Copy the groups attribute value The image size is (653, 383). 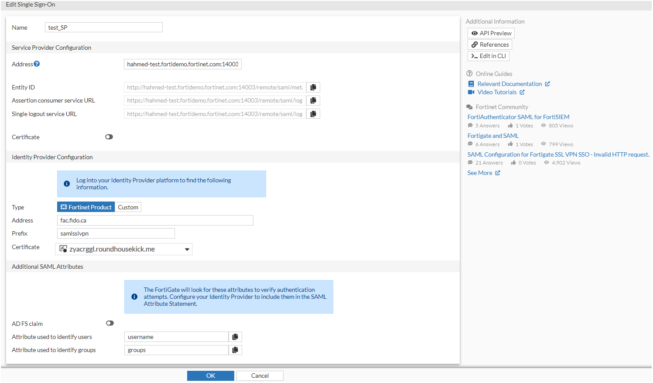tap(235, 349)
